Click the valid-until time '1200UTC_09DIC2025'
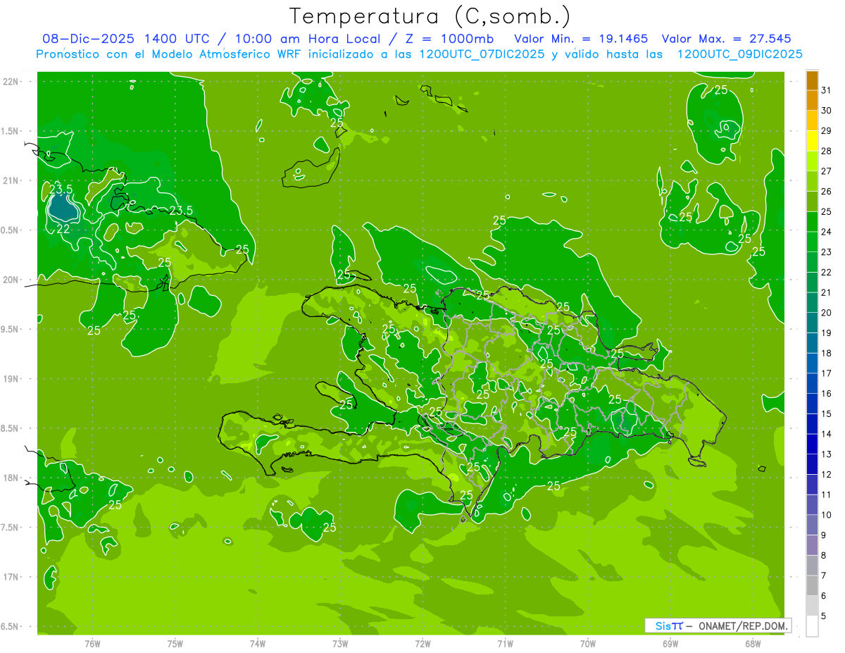 pos(739,54)
